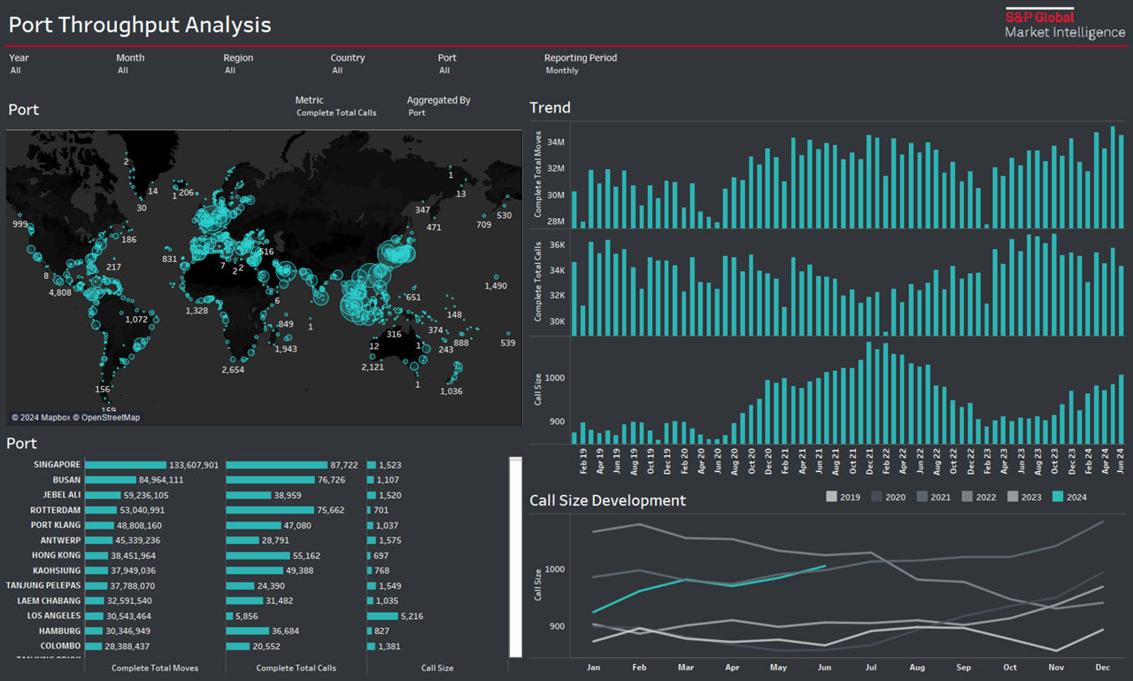
Task: Click the Call Size Development heading
Action: pyautogui.click(x=607, y=500)
